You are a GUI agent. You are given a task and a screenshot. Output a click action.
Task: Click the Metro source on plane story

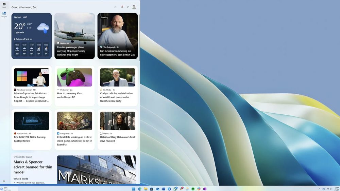tap(63, 43)
